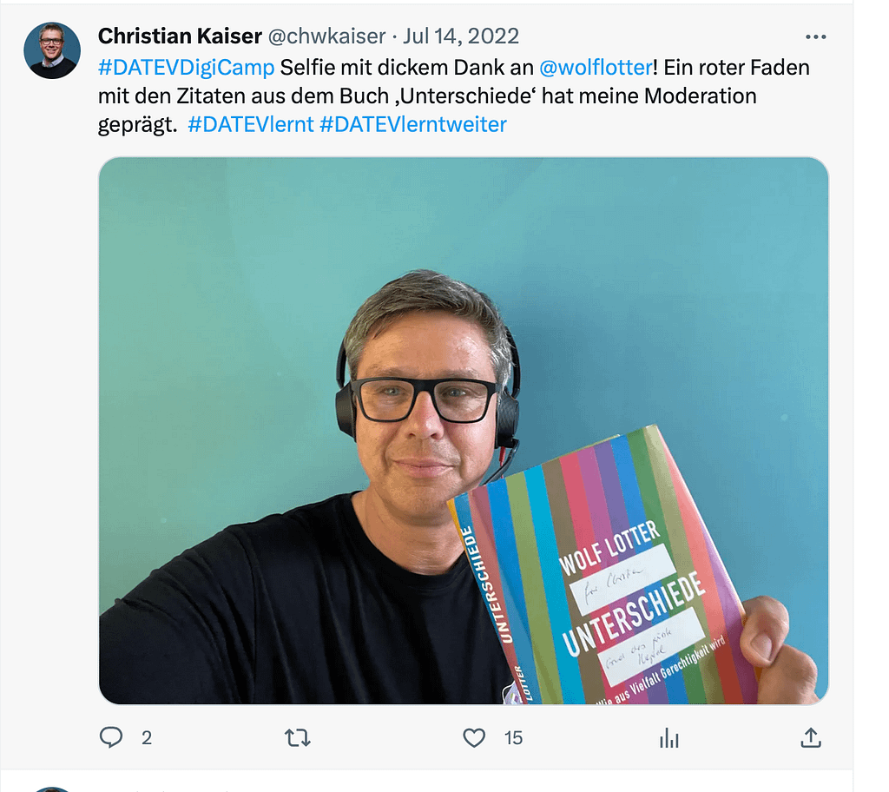Share the tweet via the upload icon
889x792 pixels.
(811, 737)
